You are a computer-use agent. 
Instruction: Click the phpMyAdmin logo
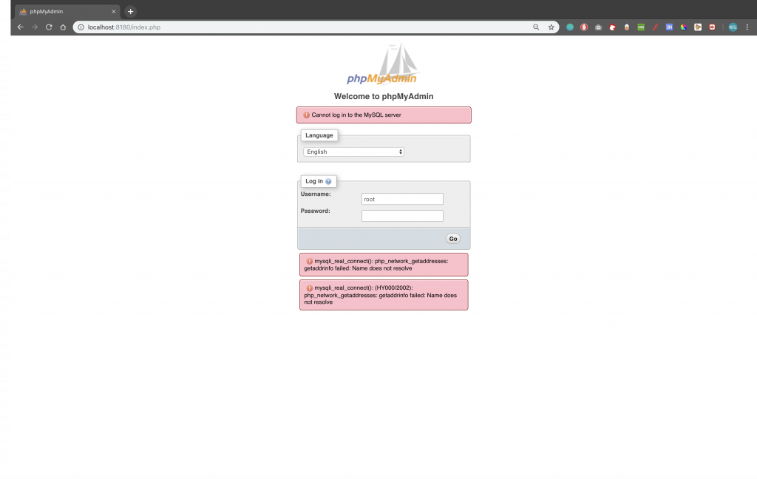point(382,64)
